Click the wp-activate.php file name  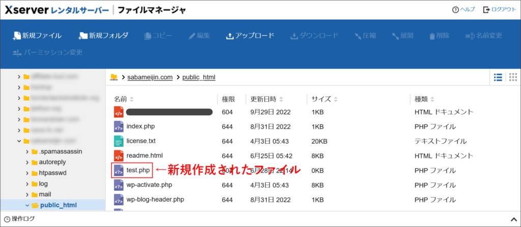pyautogui.click(x=149, y=184)
